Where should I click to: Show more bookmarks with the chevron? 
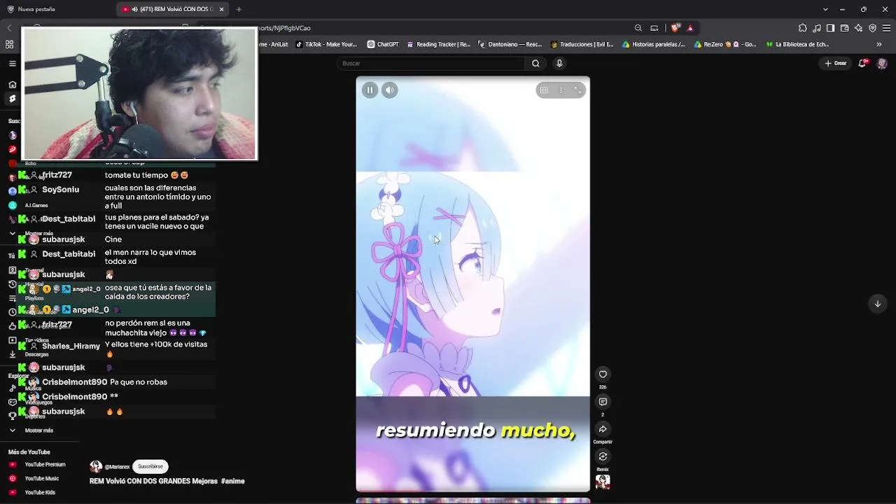click(x=879, y=44)
